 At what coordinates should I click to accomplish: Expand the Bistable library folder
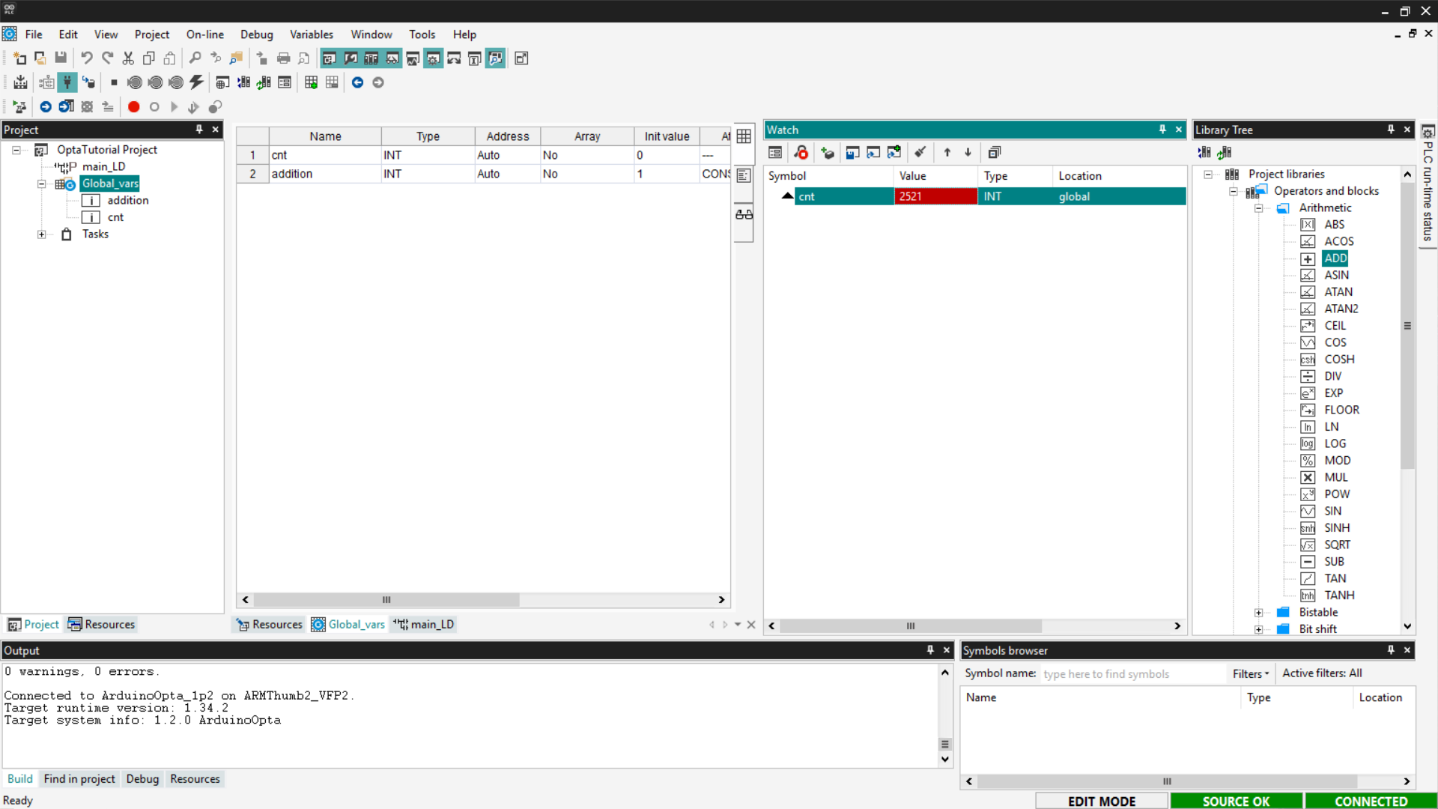(1259, 613)
